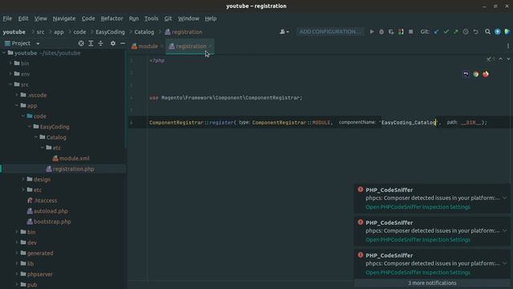513x289 pixels.
Task: Go to next highlighted problem down arrow
Action: click(508, 59)
